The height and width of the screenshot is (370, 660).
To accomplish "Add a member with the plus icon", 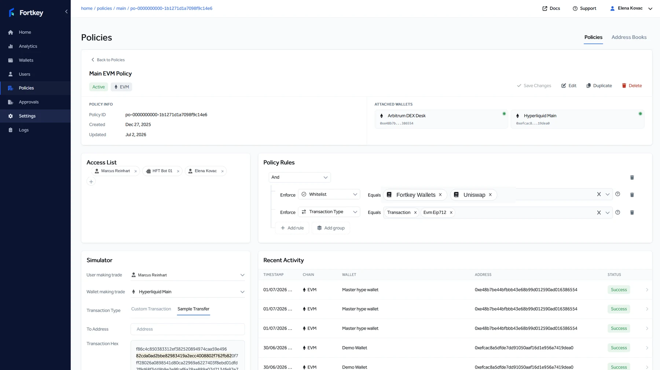I will pos(91,182).
